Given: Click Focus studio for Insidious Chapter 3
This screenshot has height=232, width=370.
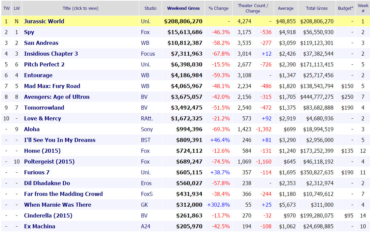Looking at the screenshot, I should point(148,54).
